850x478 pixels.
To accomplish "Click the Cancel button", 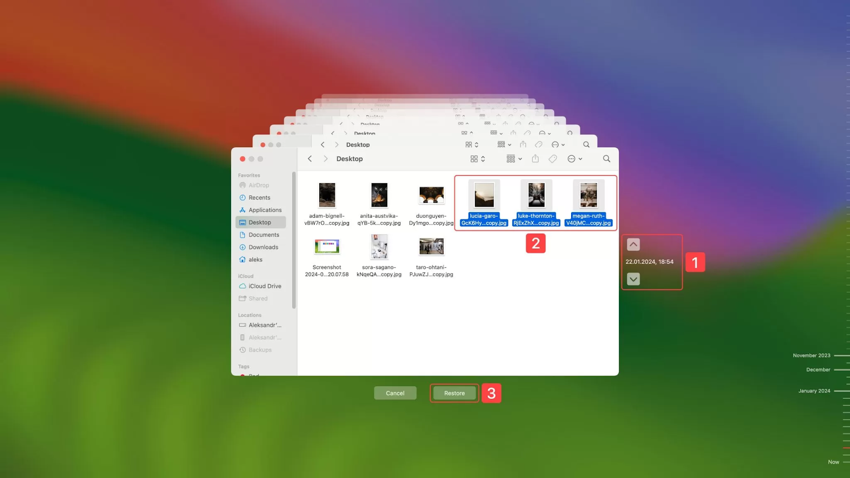I will 395,393.
